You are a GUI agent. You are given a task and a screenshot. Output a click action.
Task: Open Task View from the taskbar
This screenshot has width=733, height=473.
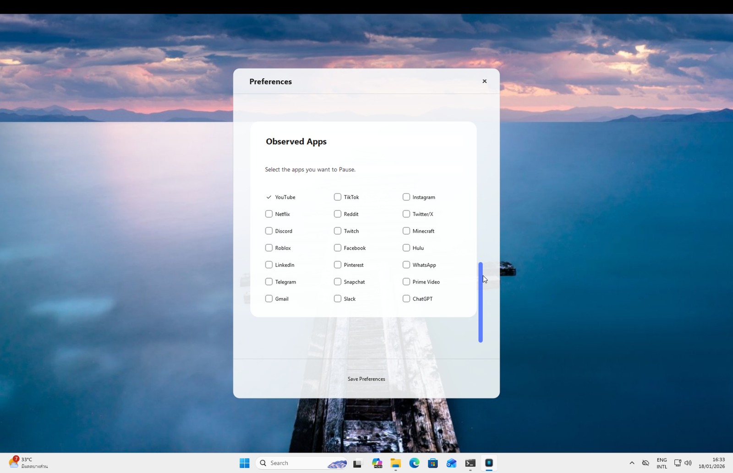tap(357, 463)
